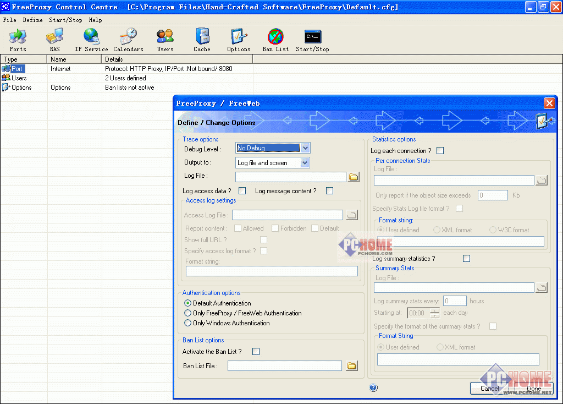Minimize the FreeProxy Control Centre window
The height and width of the screenshot is (404, 563).
[x=531, y=7]
